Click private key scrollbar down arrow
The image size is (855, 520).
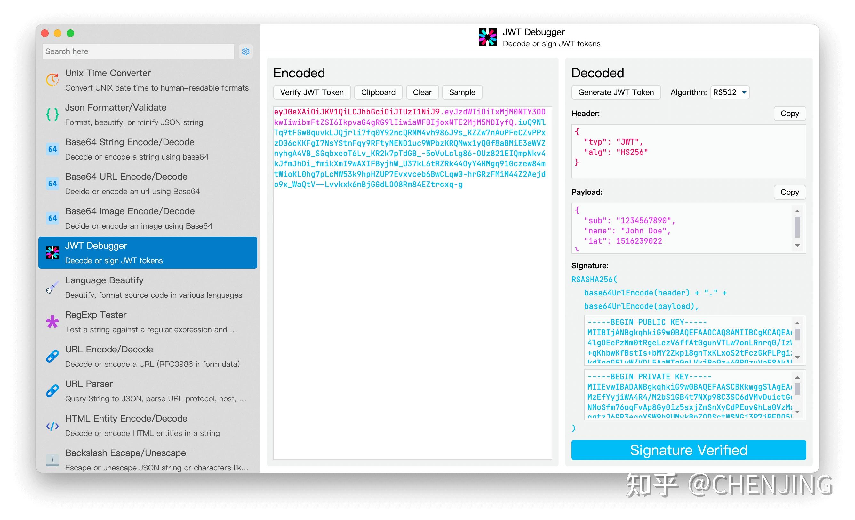coord(797,412)
